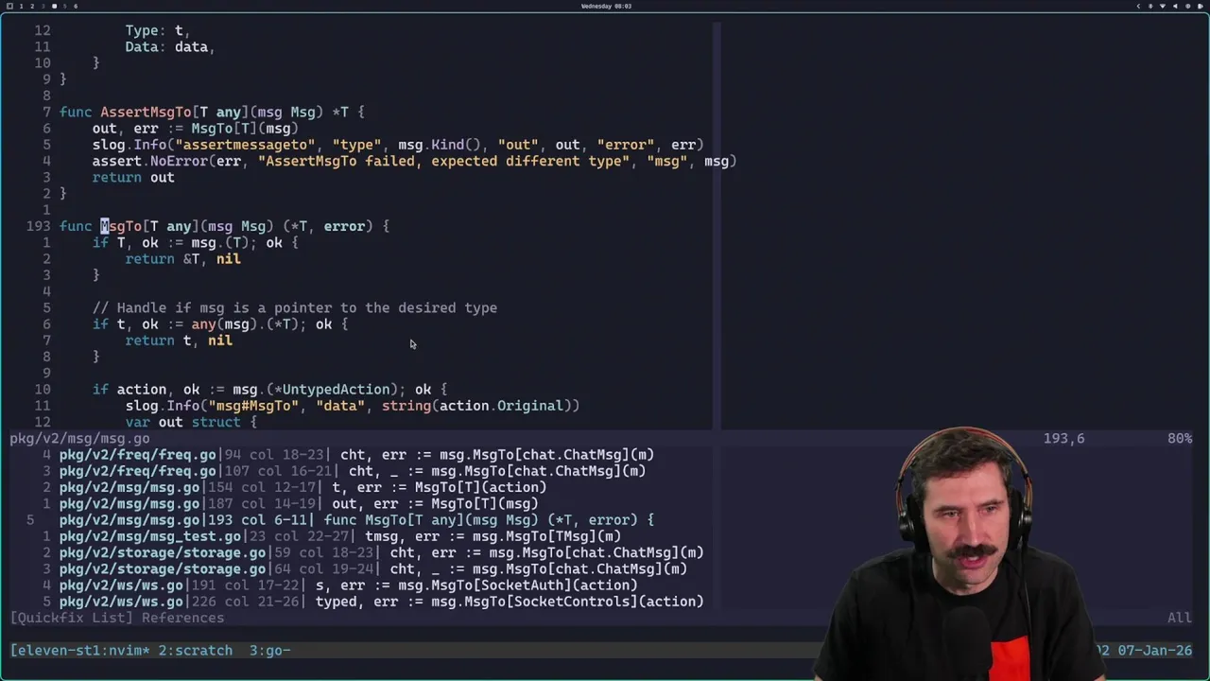Open quickfix entry msg.go line 187
1210x681 pixels.
pyautogui.click(x=299, y=503)
